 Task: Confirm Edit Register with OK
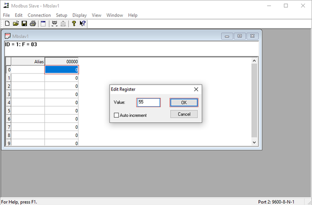click(184, 102)
